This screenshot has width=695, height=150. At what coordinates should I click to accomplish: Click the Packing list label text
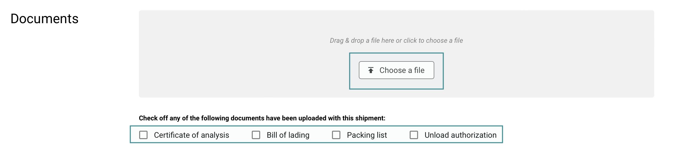[367, 135]
